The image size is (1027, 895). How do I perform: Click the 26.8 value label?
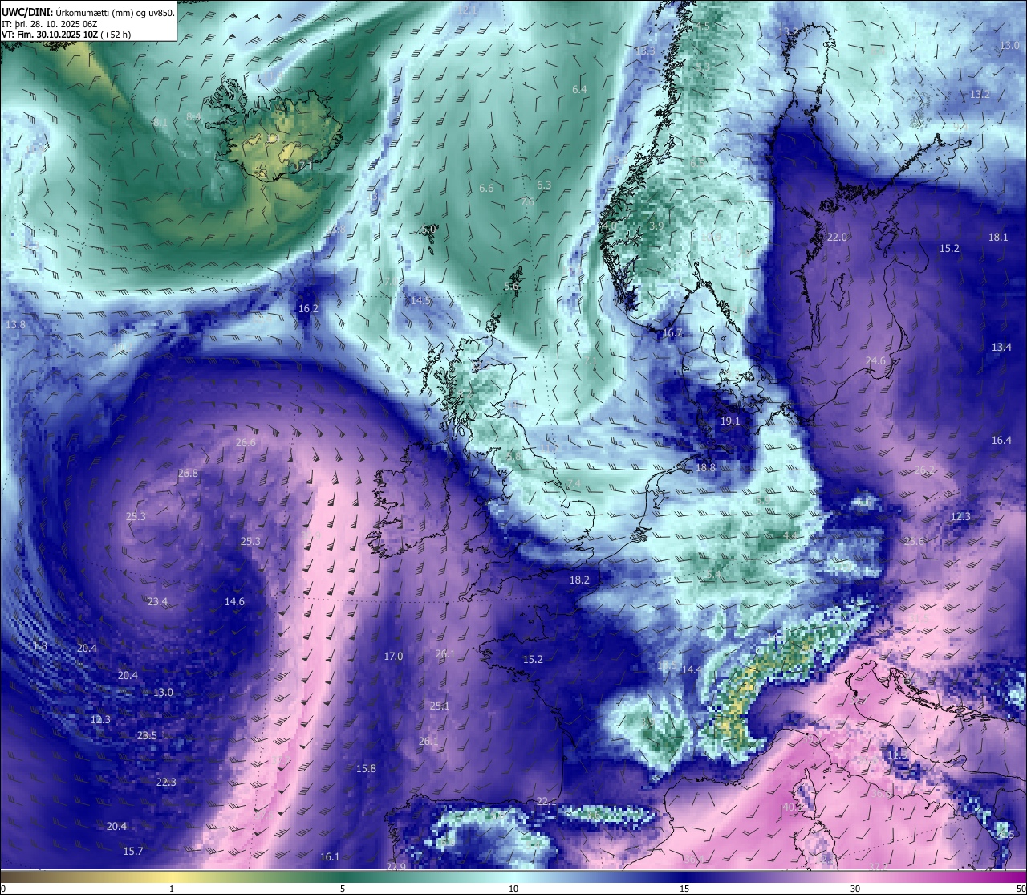click(188, 473)
